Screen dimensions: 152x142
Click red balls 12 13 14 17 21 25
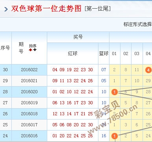coord(73,114)
